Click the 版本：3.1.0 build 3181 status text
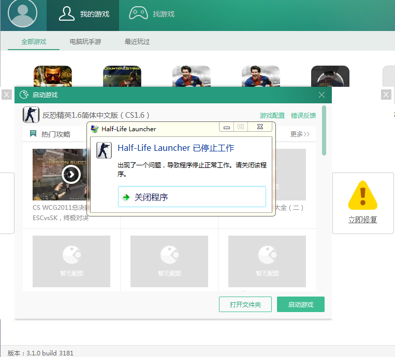The width and height of the screenshot is (395, 357). 40,353
